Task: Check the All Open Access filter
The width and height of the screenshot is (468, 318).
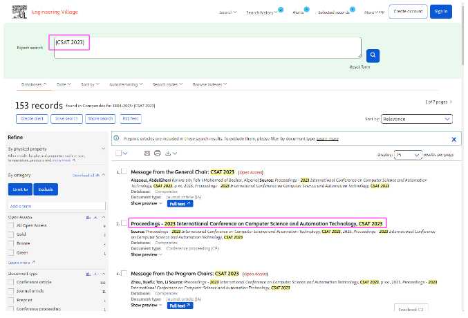Action: point(11,225)
